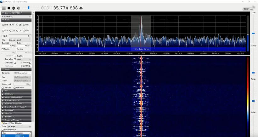
Task: Collapse the Frequency Manager panel
Action: pos(16,120)
